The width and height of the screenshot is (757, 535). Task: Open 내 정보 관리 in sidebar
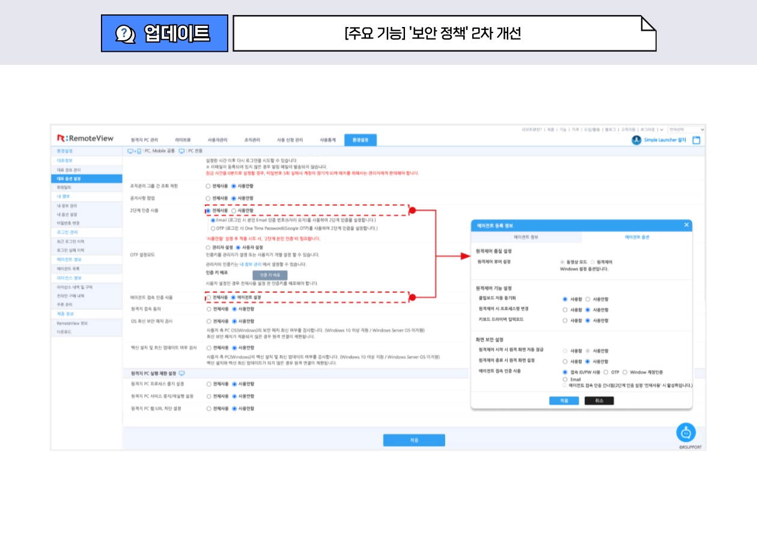coord(67,205)
